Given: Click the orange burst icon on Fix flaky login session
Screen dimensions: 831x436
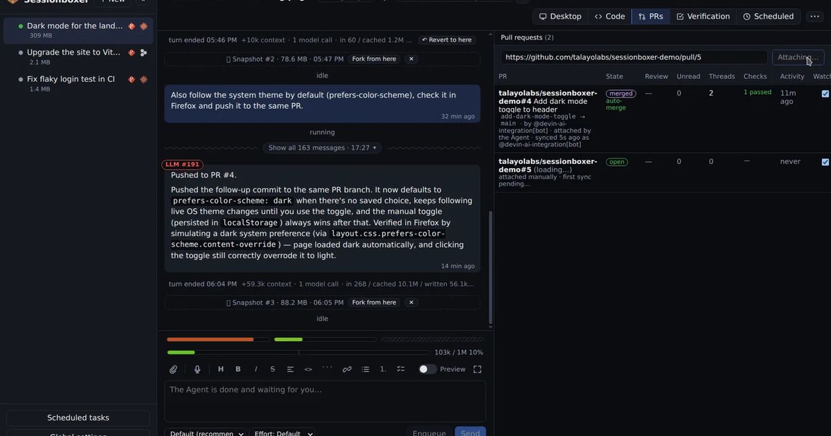Looking at the screenshot, I should 143,80.
